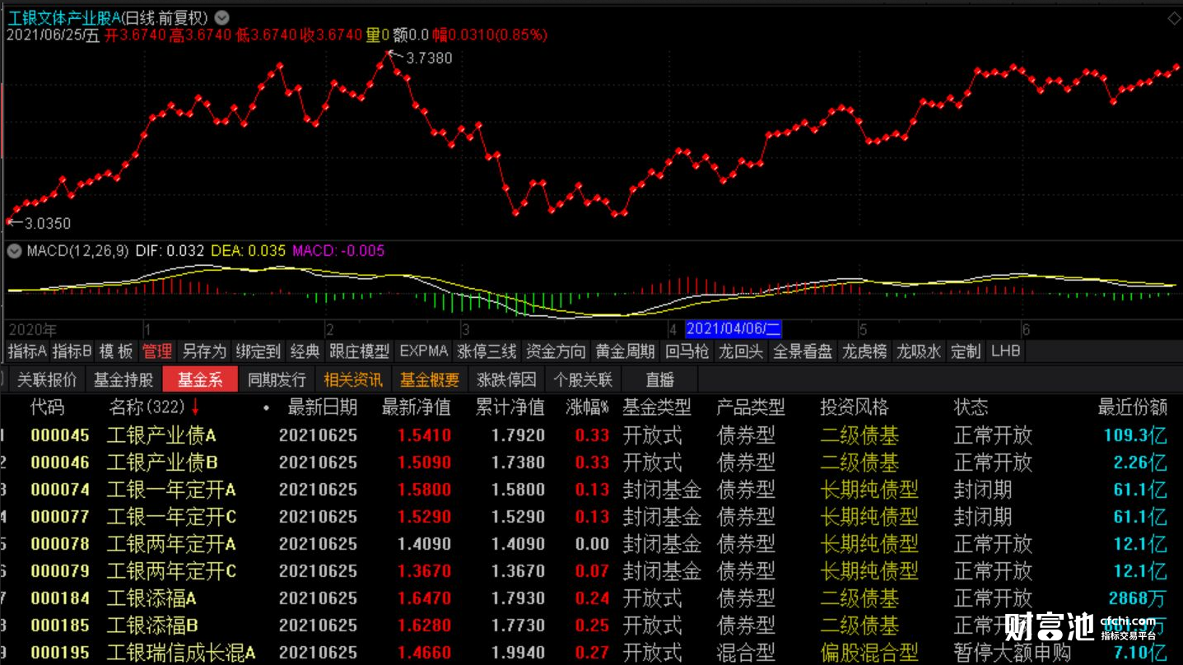
Task: Select fund code 000046
Action: point(60,463)
